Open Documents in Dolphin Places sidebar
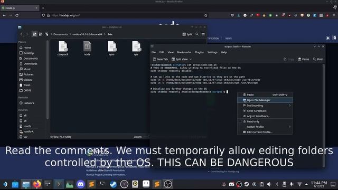This screenshot has width=338, height=190. click(x=29, y=59)
